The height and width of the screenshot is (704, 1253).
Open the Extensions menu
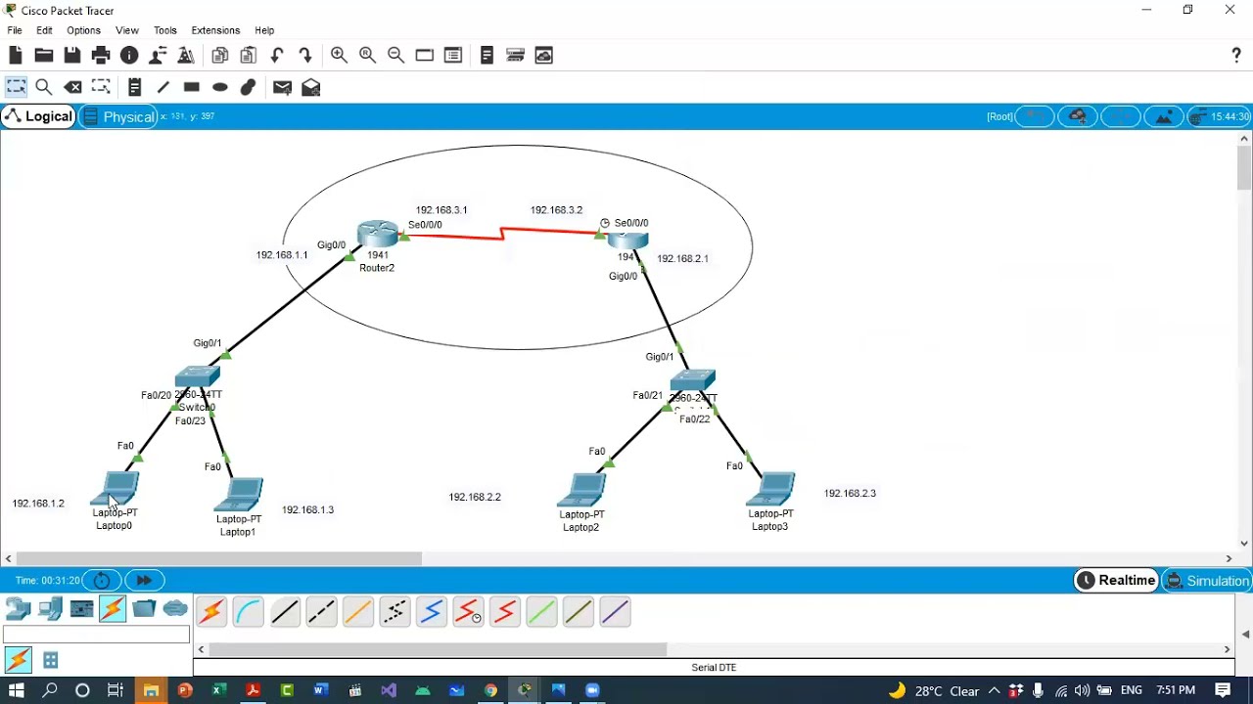click(x=215, y=30)
